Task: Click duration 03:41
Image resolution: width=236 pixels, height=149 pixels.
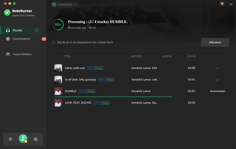Action: pos(191,80)
